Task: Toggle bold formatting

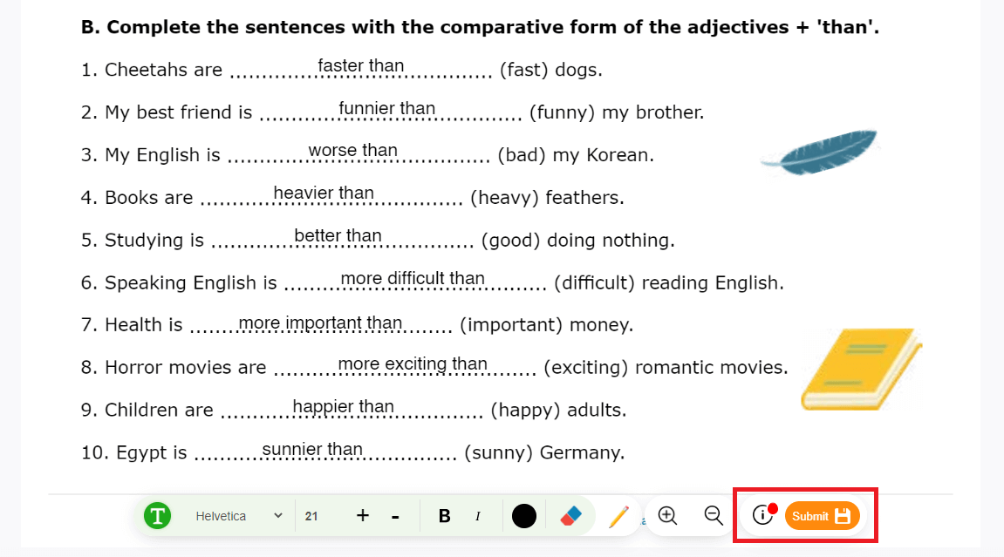Action: tap(444, 516)
